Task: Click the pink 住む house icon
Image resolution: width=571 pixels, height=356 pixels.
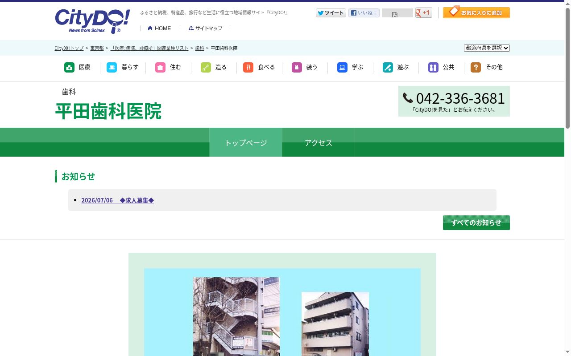Action: (160, 67)
